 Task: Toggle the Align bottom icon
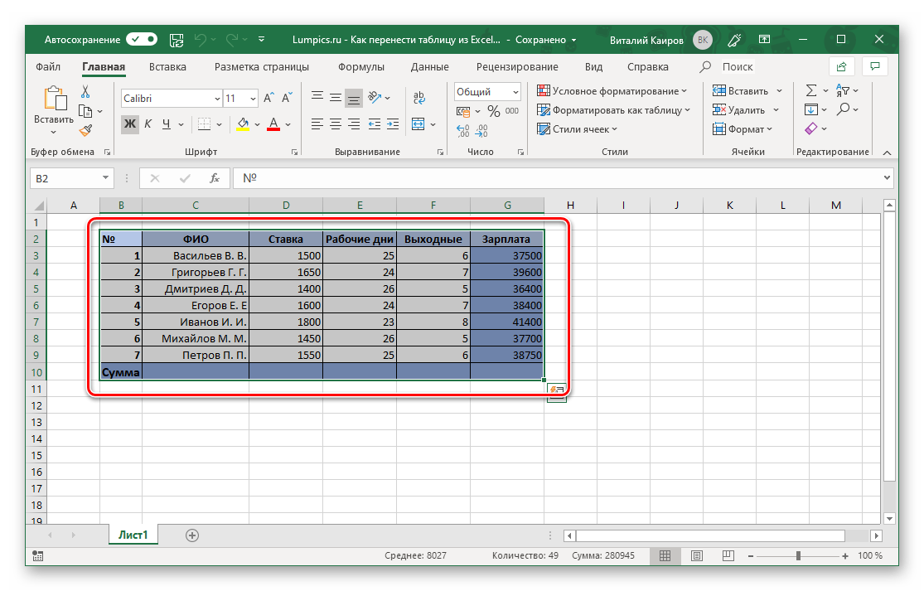click(x=354, y=98)
